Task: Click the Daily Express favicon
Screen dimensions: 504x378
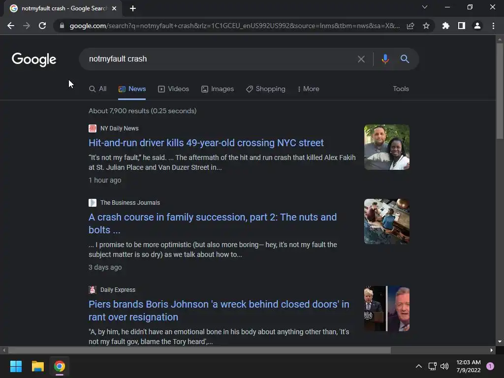Action: pyautogui.click(x=93, y=289)
